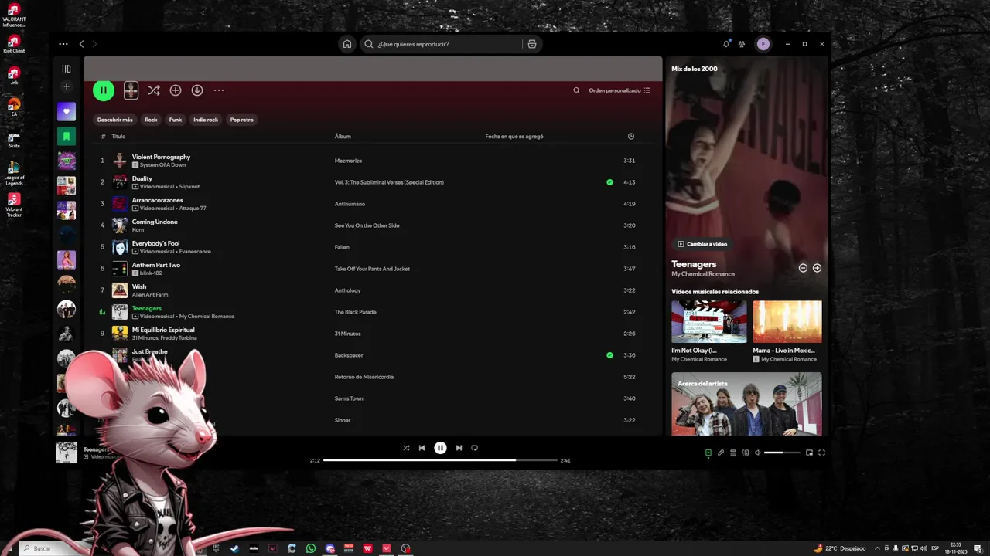
Task: Open the Acerca del artista card
Action: coord(746,404)
